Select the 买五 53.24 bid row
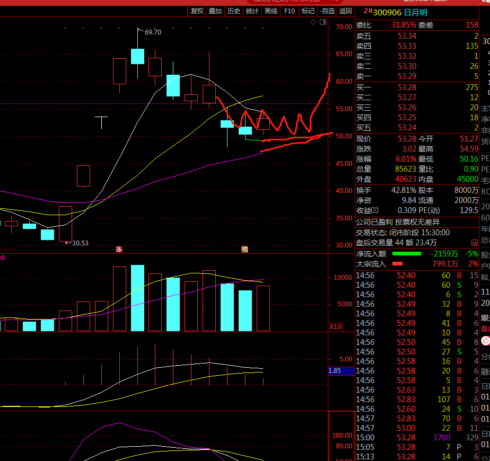The height and width of the screenshot is (461, 490). [417, 128]
